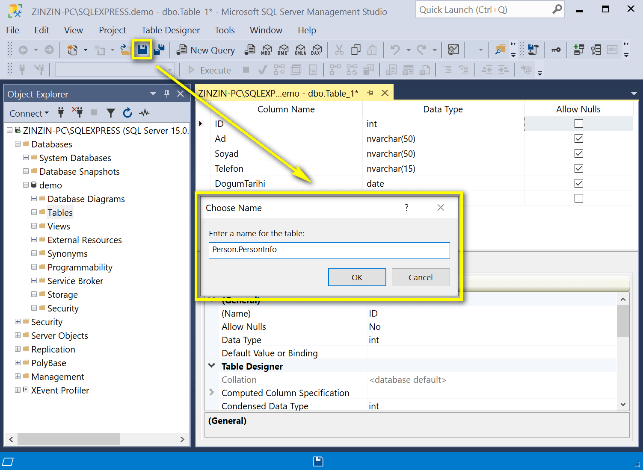
Task: Click the XMLA query icon
Action: 300,50
